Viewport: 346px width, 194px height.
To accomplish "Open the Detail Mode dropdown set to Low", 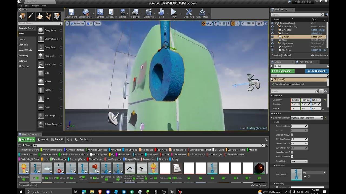I will pyautogui.click(x=299, y=161).
